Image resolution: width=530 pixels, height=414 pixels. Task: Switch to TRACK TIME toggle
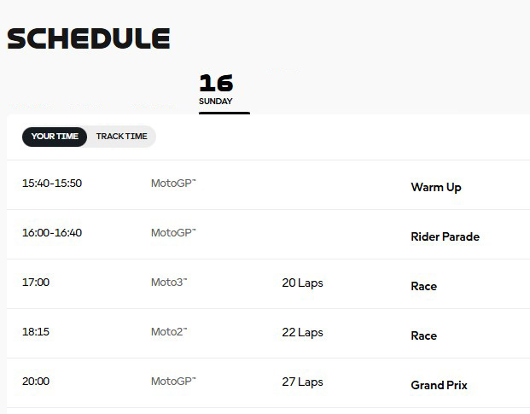121,137
